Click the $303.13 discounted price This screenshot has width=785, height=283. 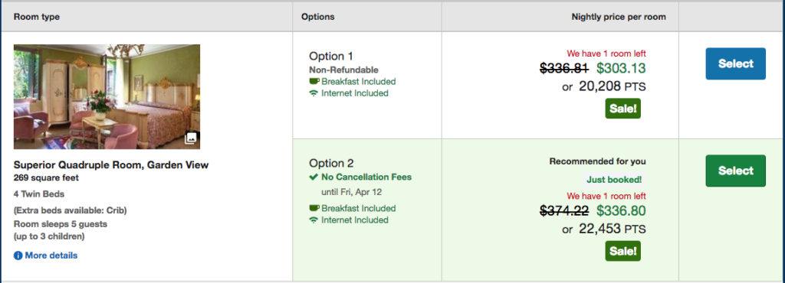[x=621, y=68]
